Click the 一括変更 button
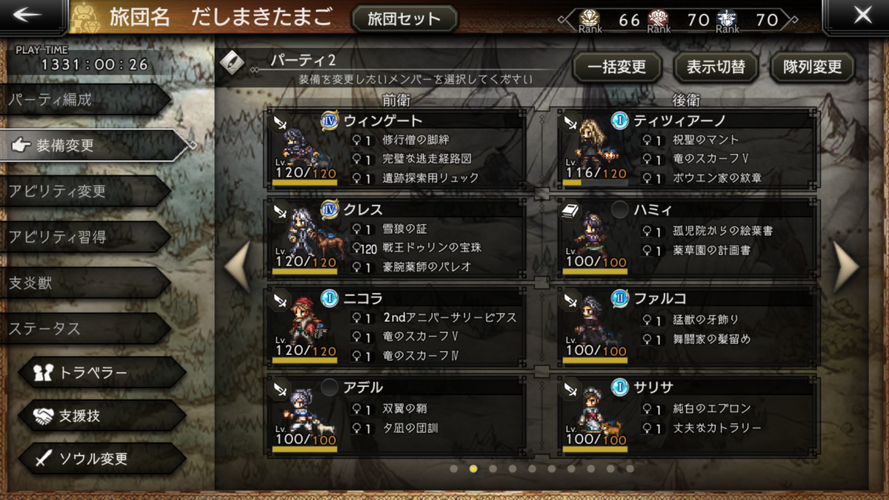Screen dimensions: 889x500 616,67
